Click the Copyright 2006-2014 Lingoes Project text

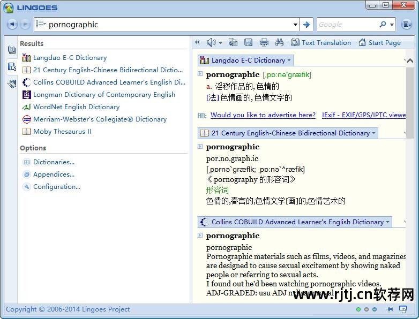(68, 309)
